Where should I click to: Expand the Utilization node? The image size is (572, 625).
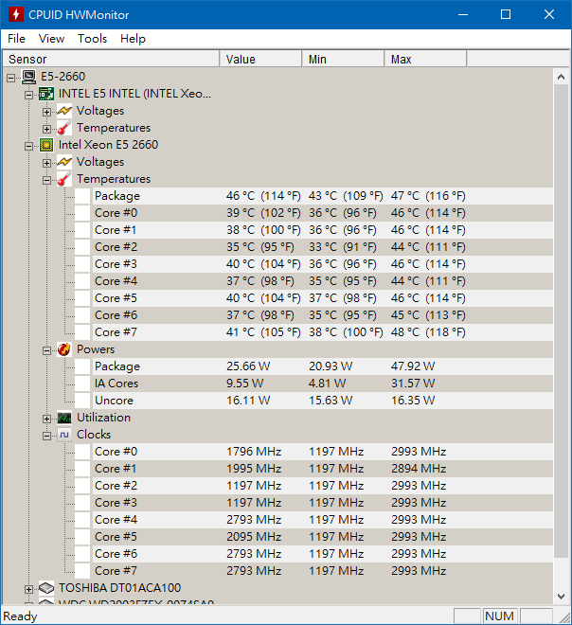pyautogui.click(x=46, y=419)
